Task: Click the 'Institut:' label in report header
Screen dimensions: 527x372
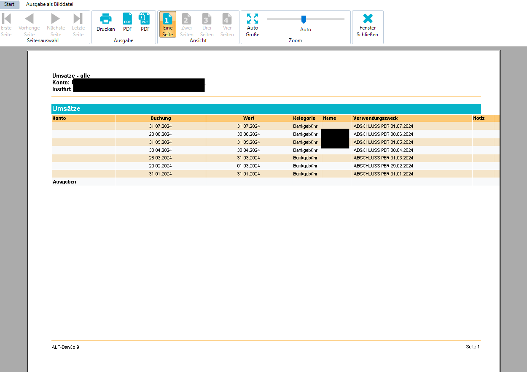Action: point(62,89)
